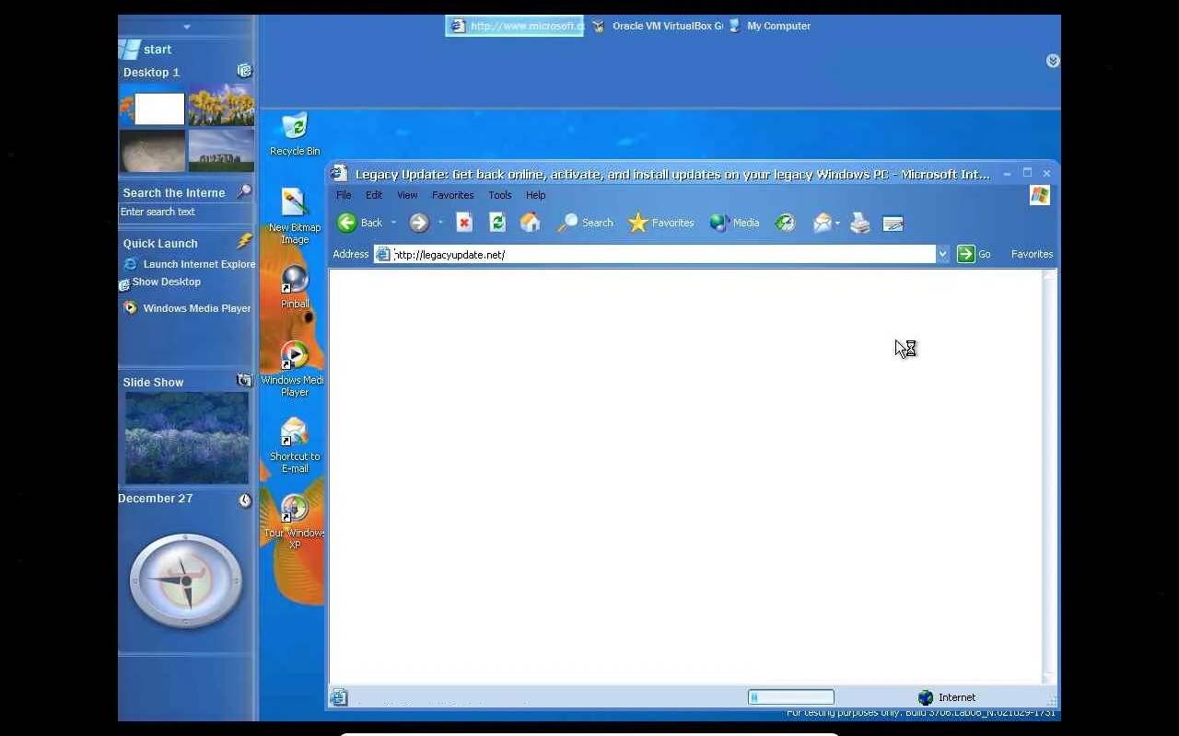Launch Internet Explorer from Quick Launch
The width and height of the screenshot is (1179, 736).
(x=190, y=264)
